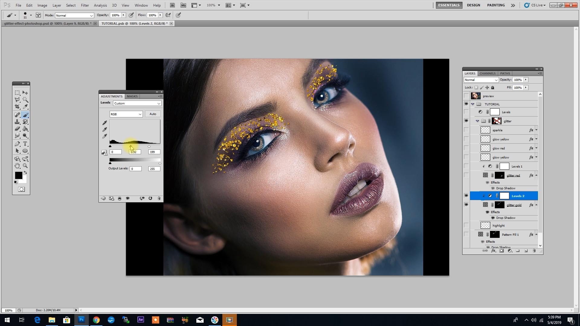Viewport: 580px width, 326px height.
Task: Hide the TUTORIAL group layer
Action: click(x=466, y=104)
